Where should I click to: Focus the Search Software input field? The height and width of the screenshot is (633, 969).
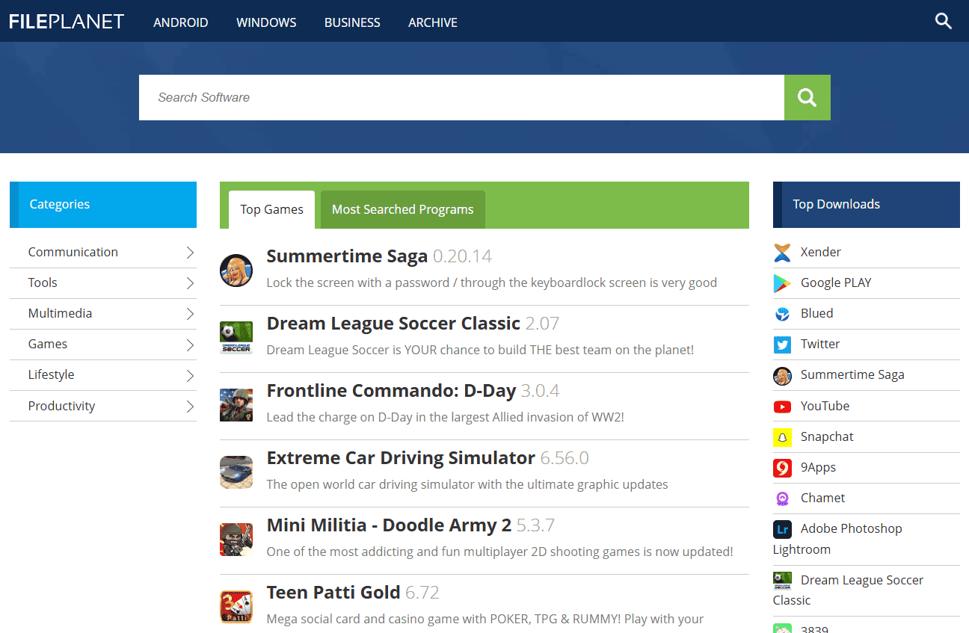tap(461, 97)
